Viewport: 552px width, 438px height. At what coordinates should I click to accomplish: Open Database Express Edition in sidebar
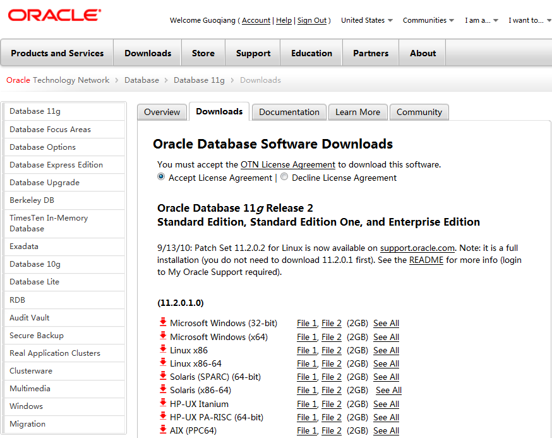pyautogui.click(x=56, y=164)
